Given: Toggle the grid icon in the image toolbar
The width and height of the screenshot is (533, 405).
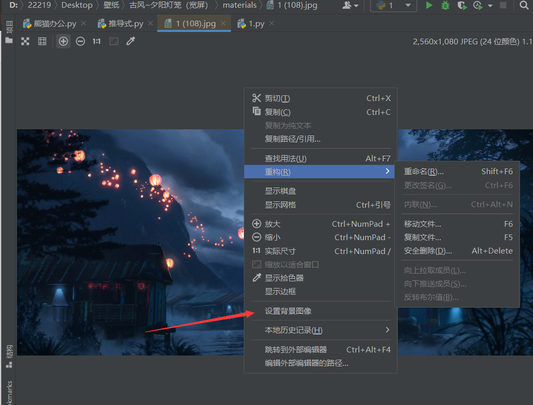Looking at the screenshot, I should pyautogui.click(x=42, y=41).
